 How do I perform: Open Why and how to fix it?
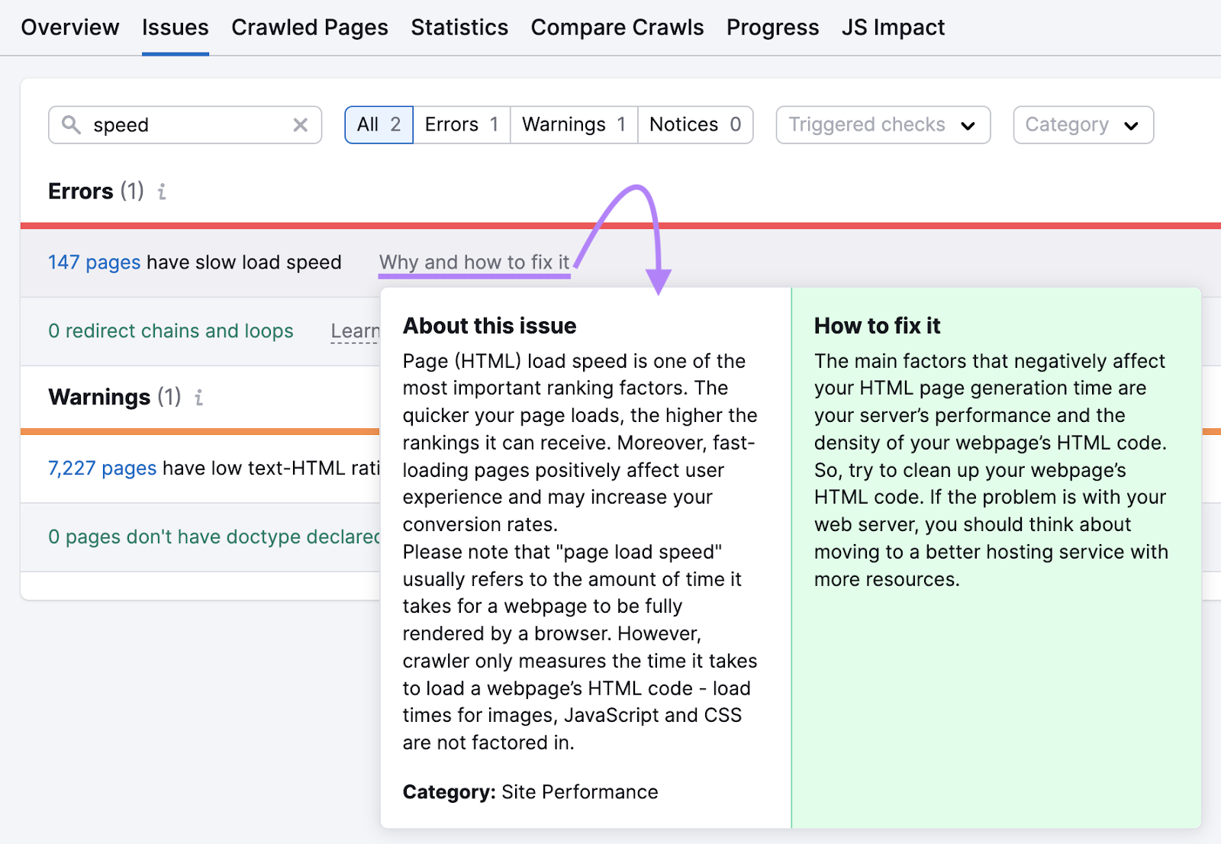coord(474,262)
